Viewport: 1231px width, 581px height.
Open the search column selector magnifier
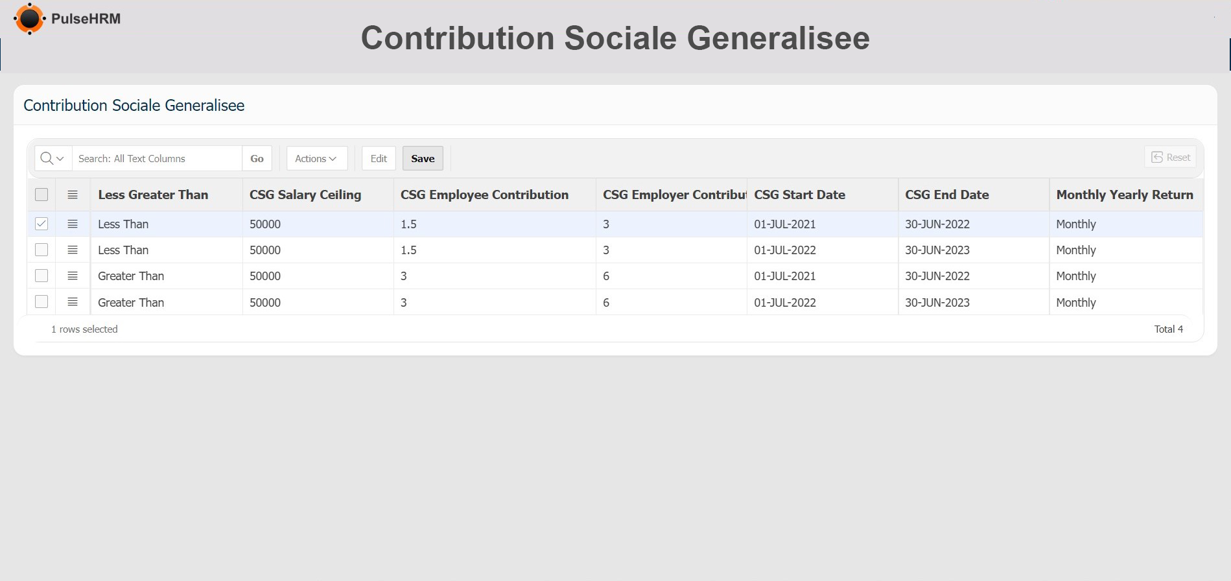pyautogui.click(x=53, y=159)
